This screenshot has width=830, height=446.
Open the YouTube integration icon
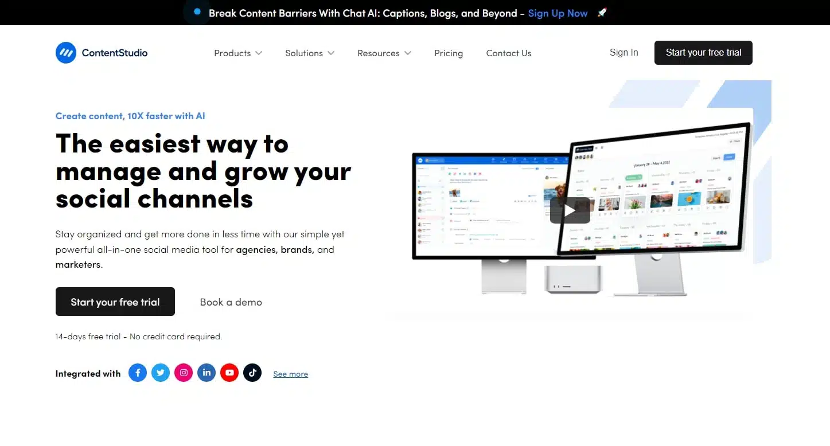point(229,373)
